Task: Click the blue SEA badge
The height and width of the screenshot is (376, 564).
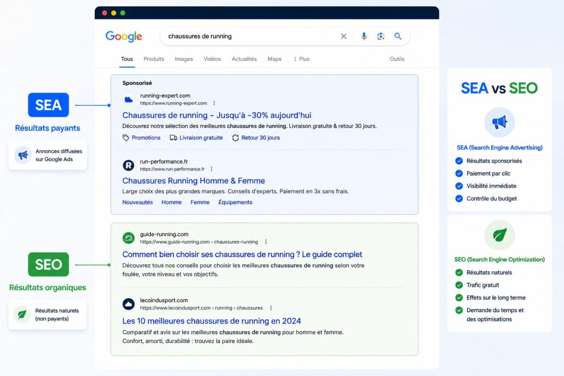Action: click(x=48, y=105)
